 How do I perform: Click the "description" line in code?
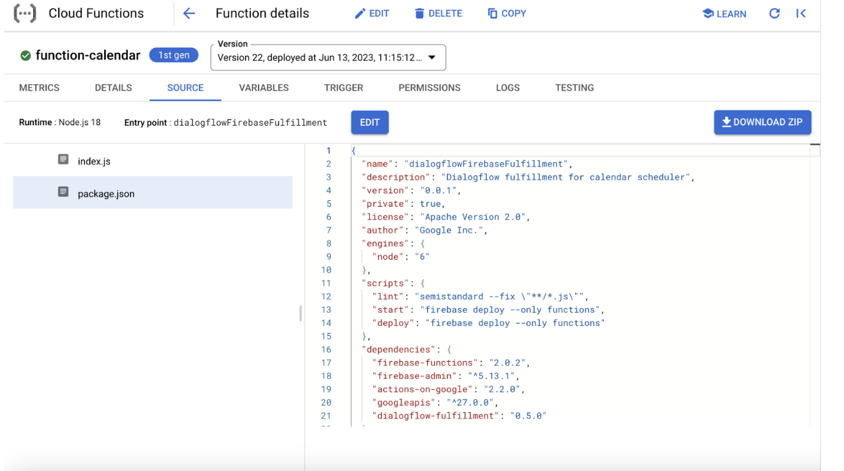(x=528, y=177)
